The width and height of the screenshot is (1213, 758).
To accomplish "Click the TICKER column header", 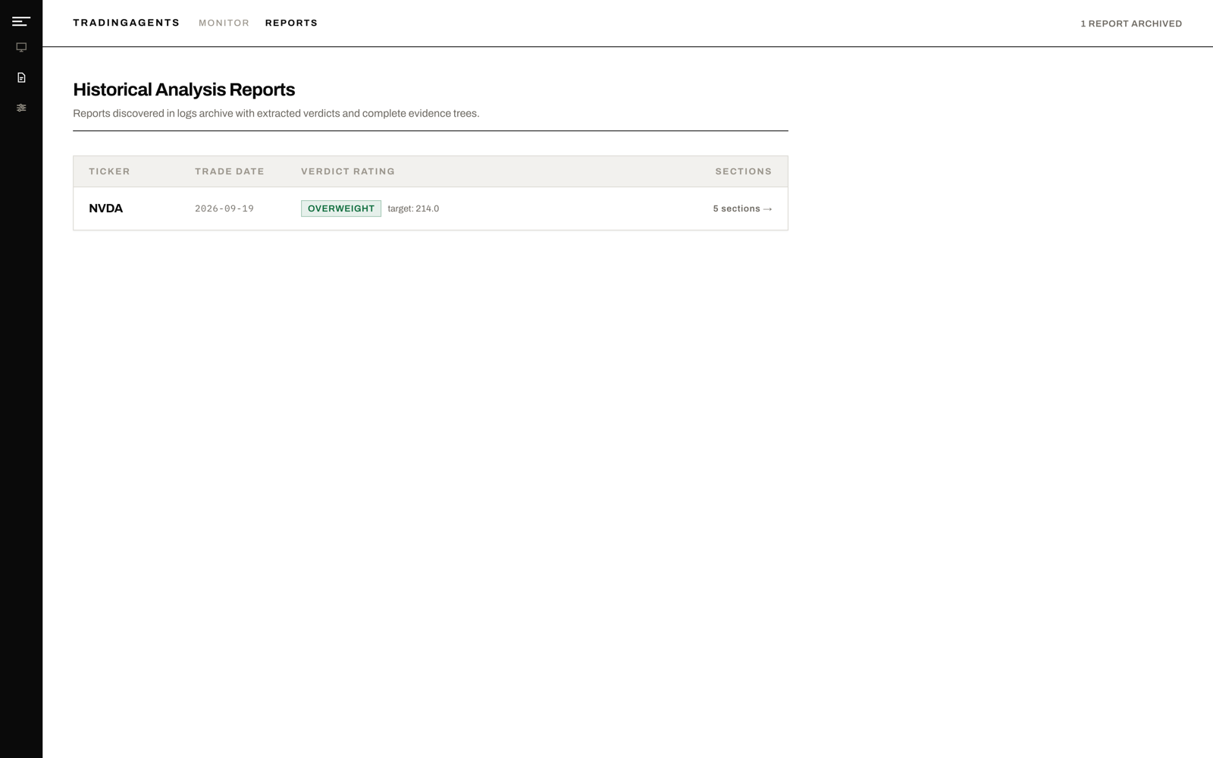I will pyautogui.click(x=109, y=171).
